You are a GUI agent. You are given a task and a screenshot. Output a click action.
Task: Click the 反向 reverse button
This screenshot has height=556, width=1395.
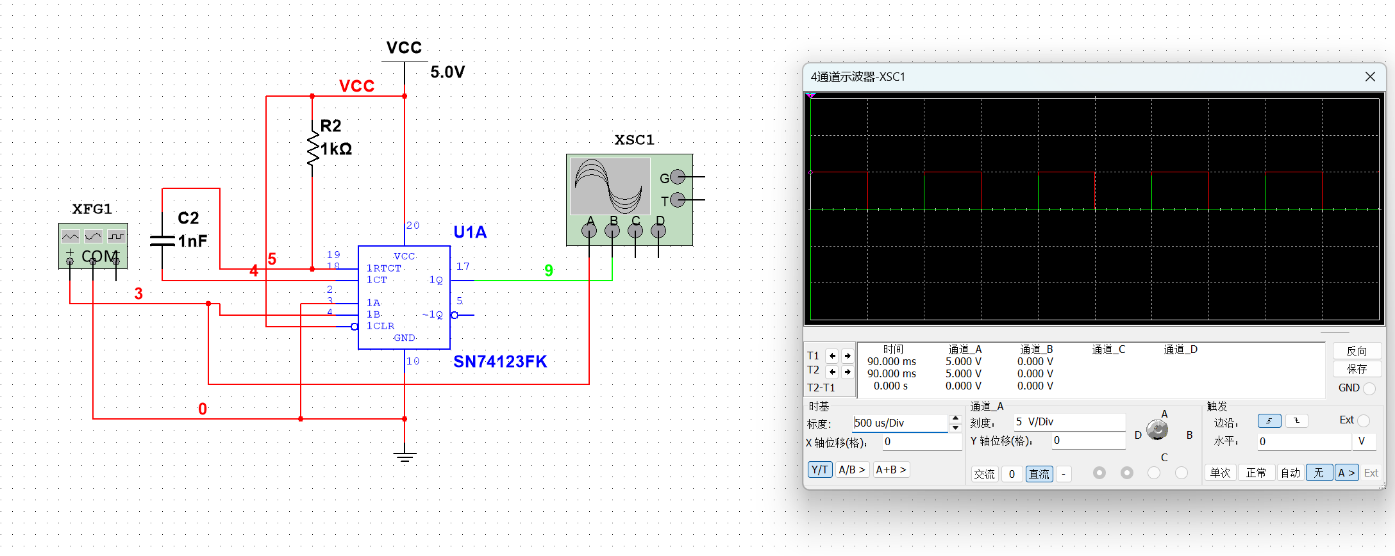pos(1357,351)
